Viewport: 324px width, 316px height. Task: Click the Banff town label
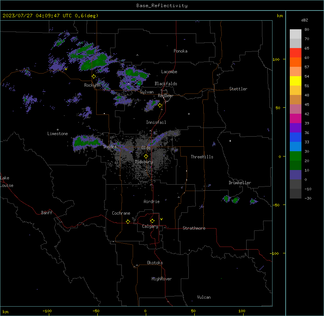pos(47,213)
